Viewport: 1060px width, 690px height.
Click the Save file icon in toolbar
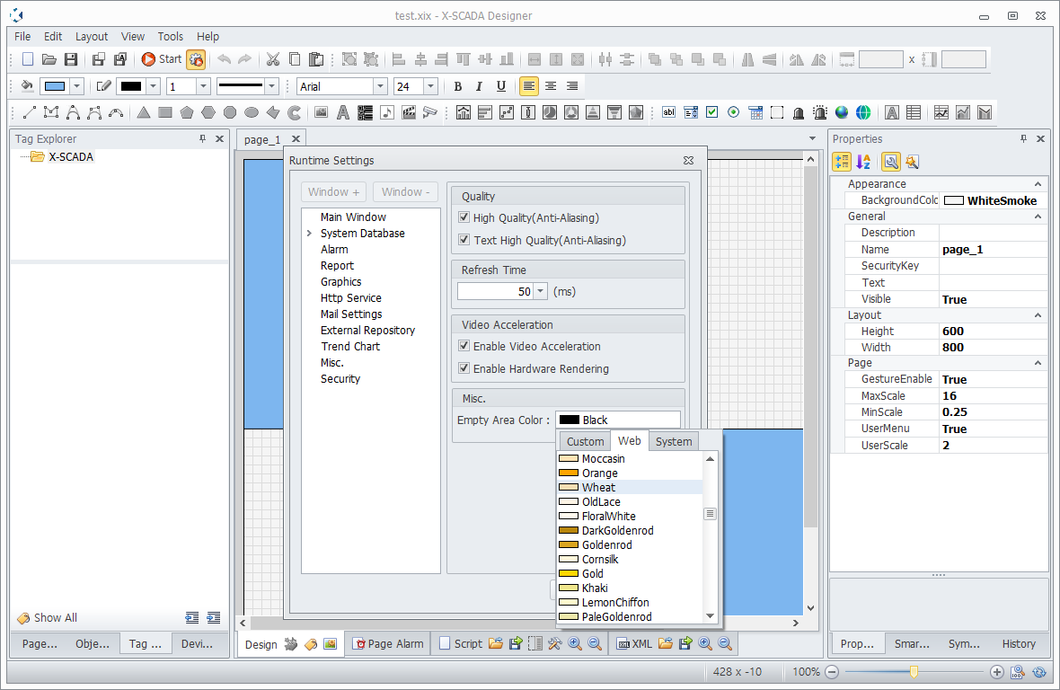(x=70, y=59)
